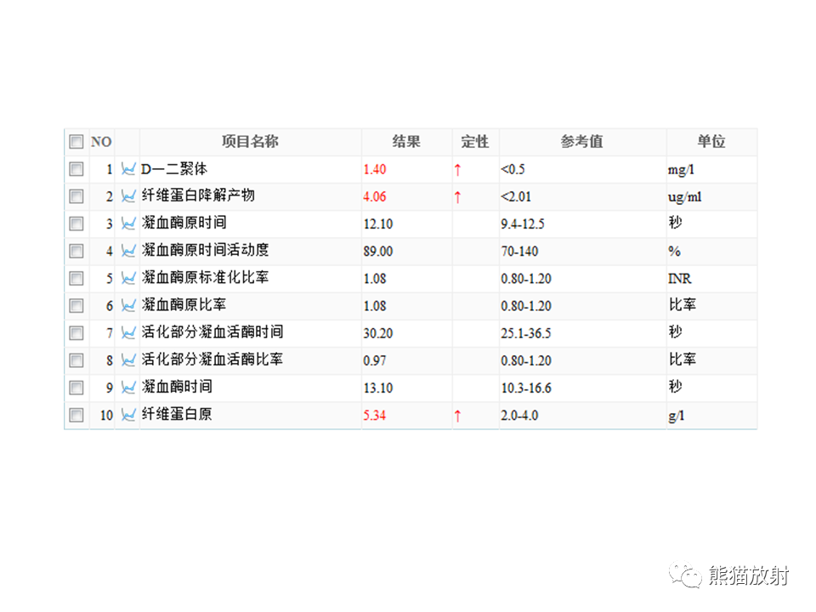Click reference value 10.3-16.6
Screen dimensions: 816x612
click(525, 388)
